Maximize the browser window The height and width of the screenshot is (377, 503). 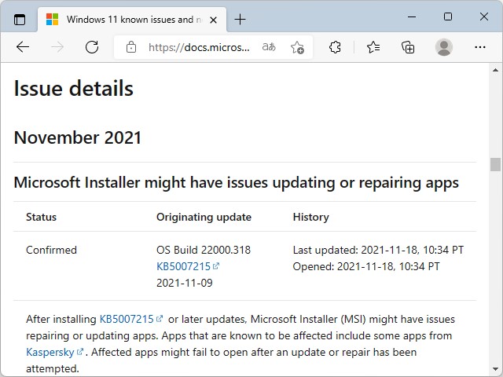(448, 16)
